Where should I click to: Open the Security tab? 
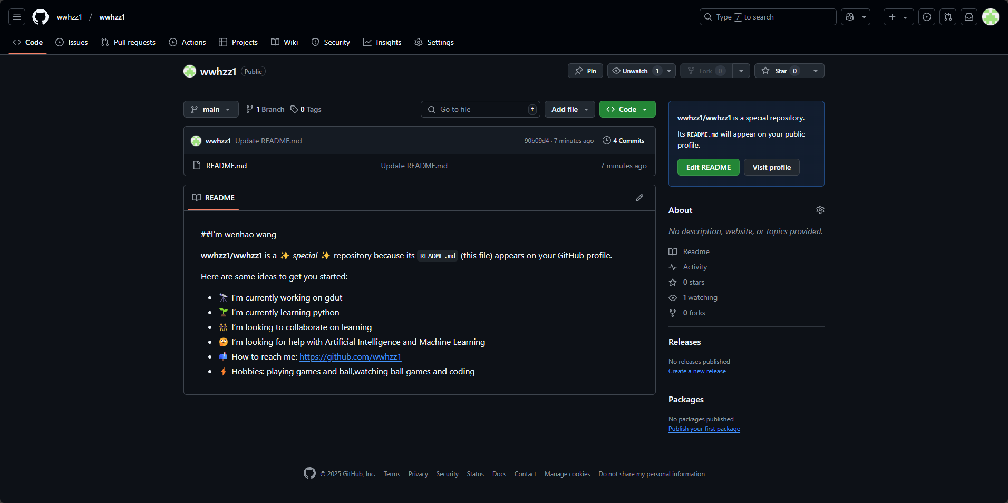[331, 42]
